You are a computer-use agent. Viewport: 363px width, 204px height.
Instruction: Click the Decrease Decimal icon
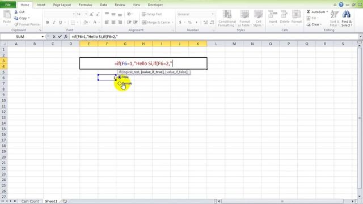click(x=212, y=23)
